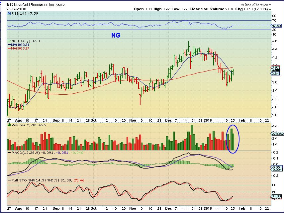Click the NG (Daily) bar-chart icon
The image size is (284, 213).
click(x=9, y=41)
